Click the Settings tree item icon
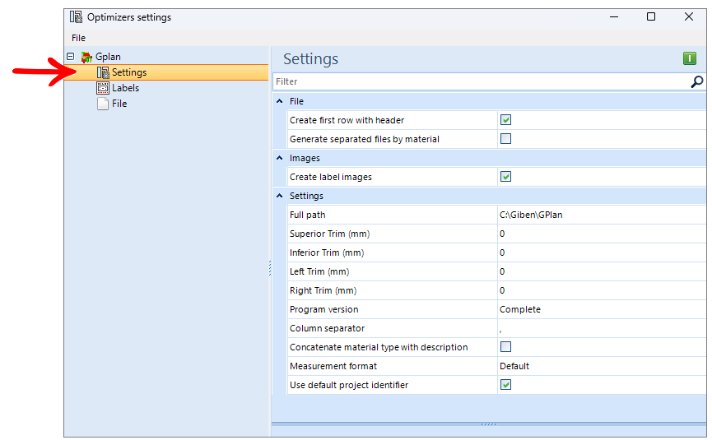The height and width of the screenshot is (440, 712). [103, 72]
